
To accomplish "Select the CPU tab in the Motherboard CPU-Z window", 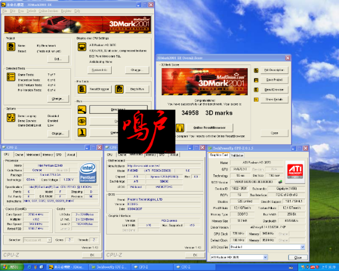I will tap(110, 155).
